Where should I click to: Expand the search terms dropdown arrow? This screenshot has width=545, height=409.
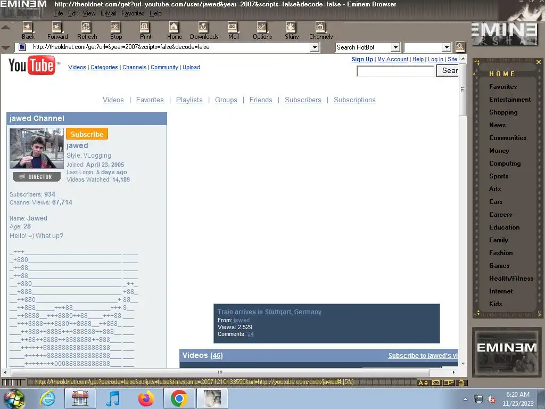[447, 47]
